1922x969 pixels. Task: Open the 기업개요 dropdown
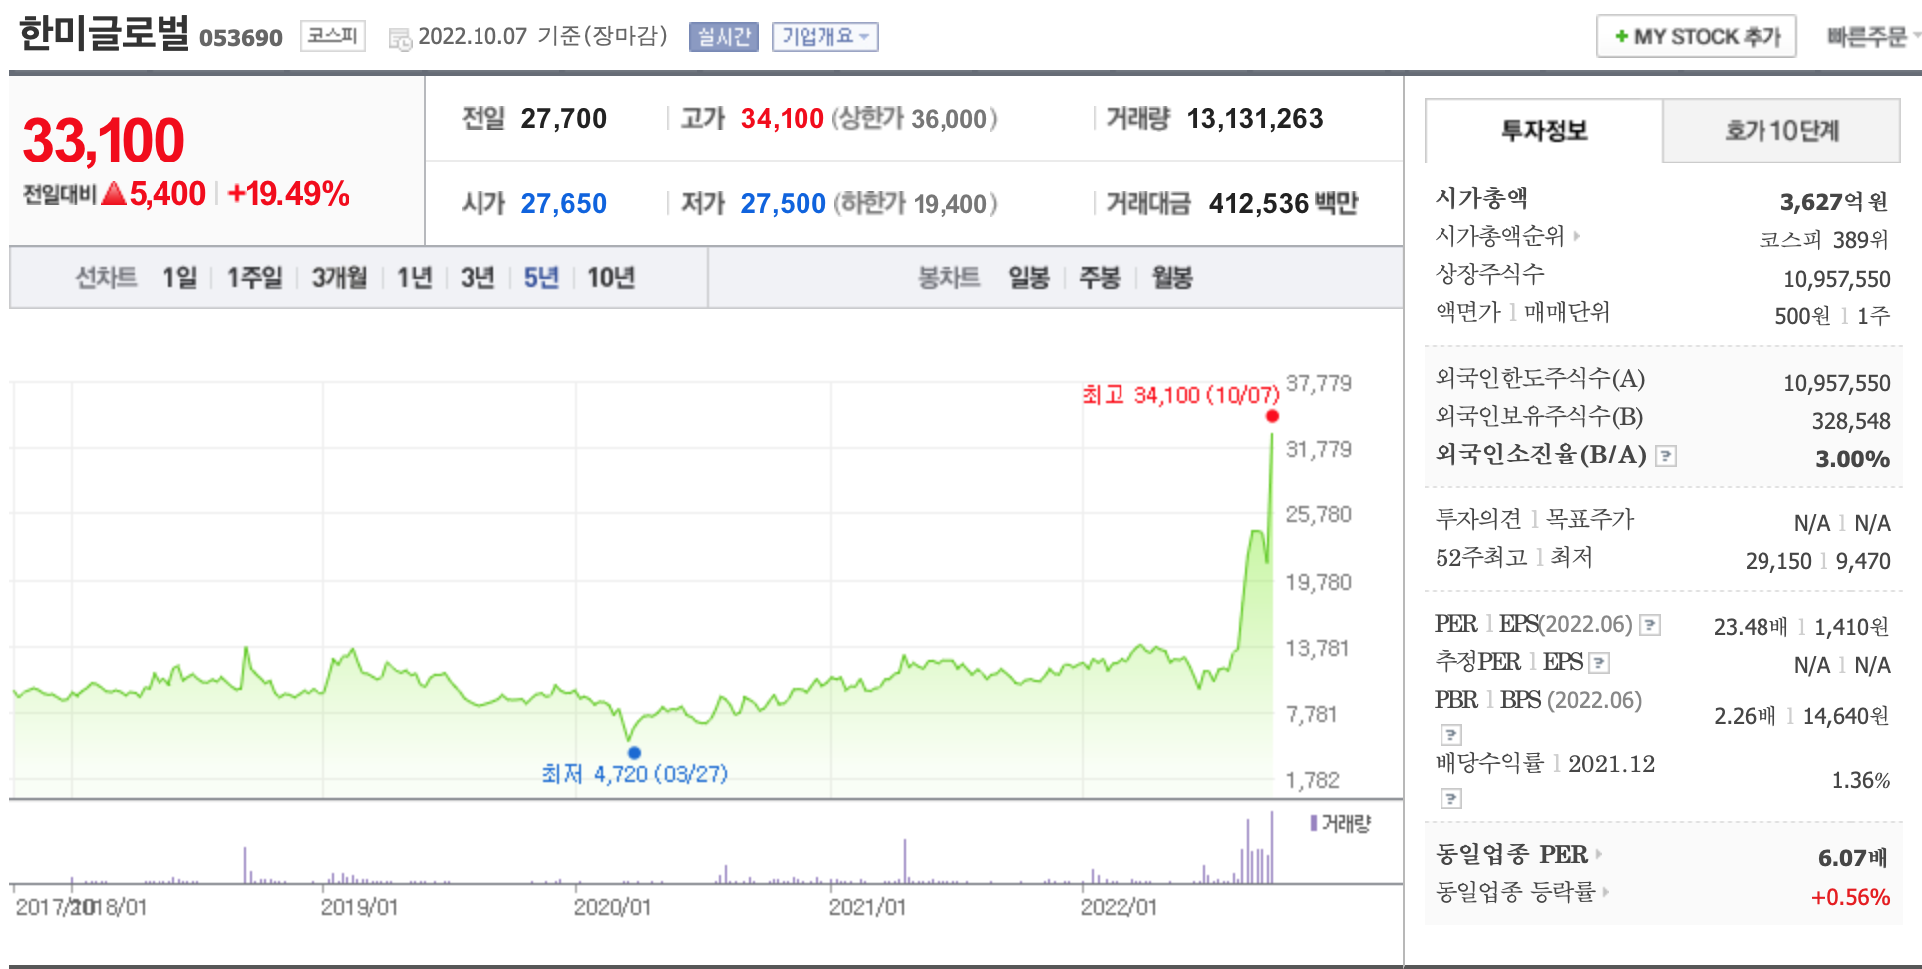point(824,37)
